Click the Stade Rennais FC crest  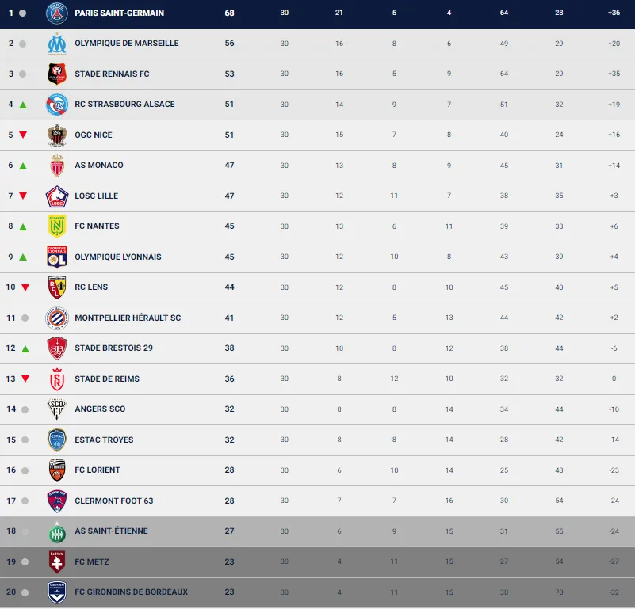pyautogui.click(x=56, y=74)
